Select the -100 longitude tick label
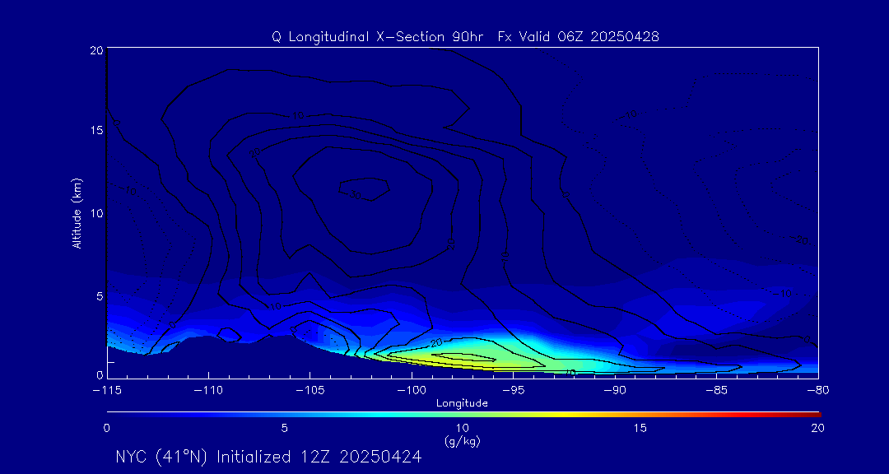 point(412,390)
